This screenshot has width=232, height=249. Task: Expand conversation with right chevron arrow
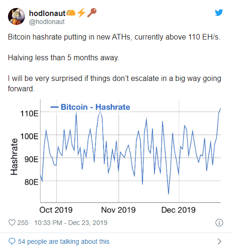coord(219,241)
